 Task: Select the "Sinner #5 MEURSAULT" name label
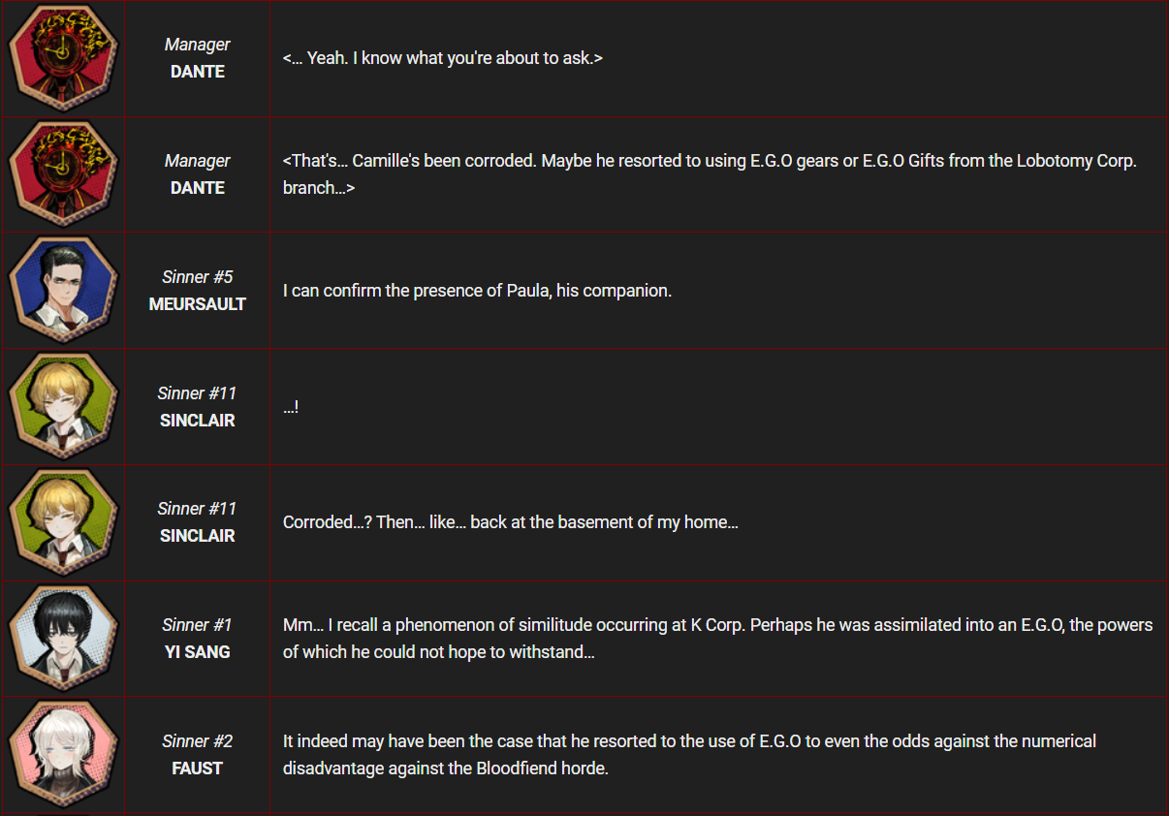[x=198, y=291]
